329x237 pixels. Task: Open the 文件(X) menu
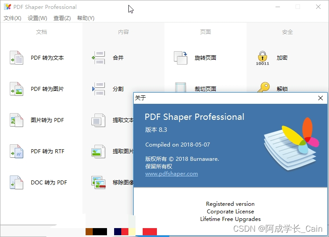coord(12,18)
